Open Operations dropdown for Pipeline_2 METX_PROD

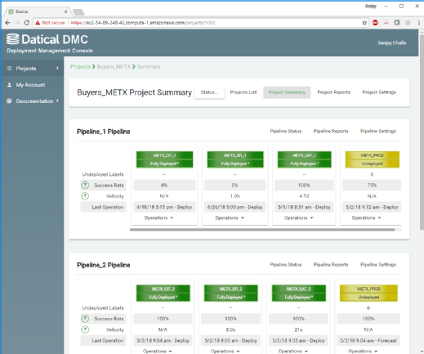point(363,351)
